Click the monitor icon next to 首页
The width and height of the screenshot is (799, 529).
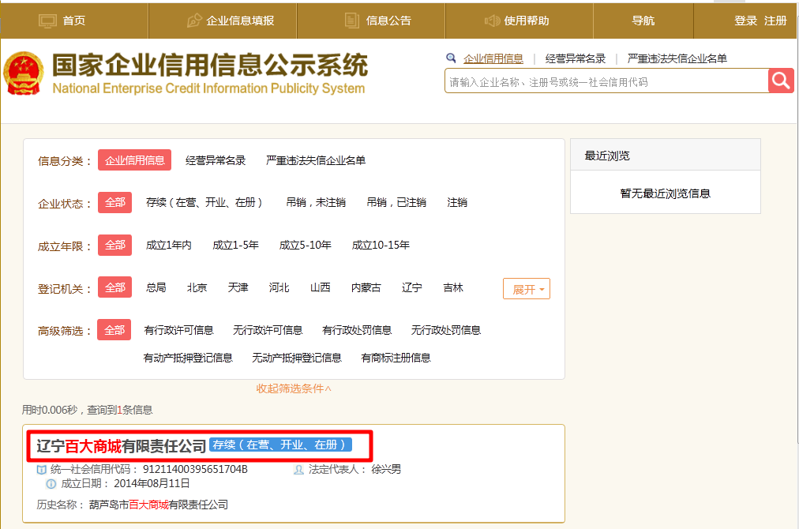point(47,21)
